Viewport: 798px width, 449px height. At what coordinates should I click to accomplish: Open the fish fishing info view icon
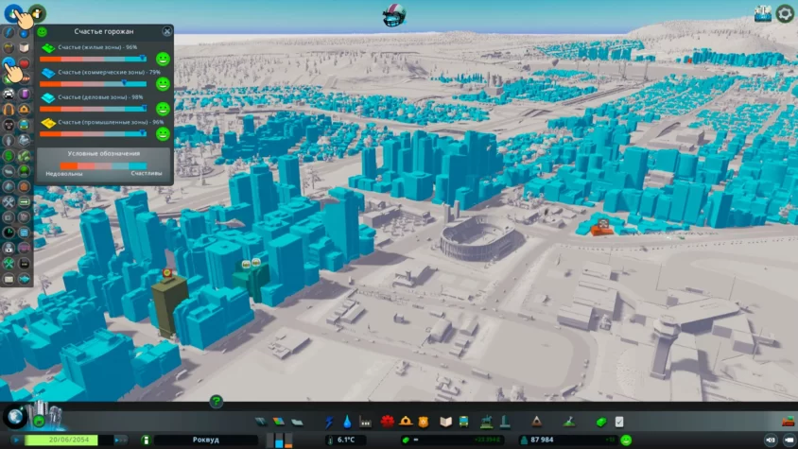24,279
